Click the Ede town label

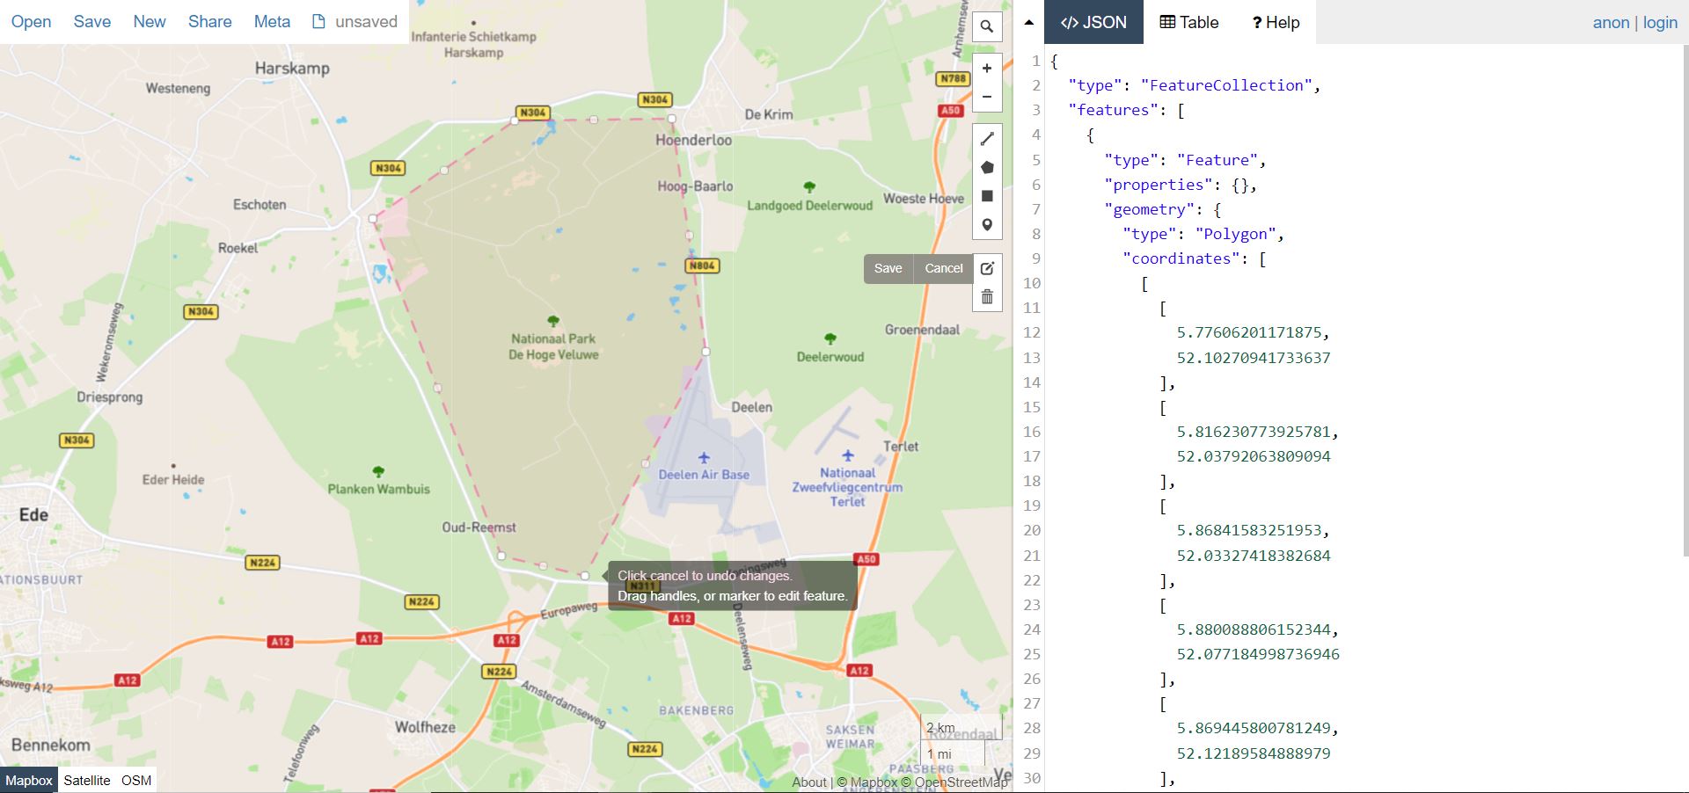pos(33,514)
